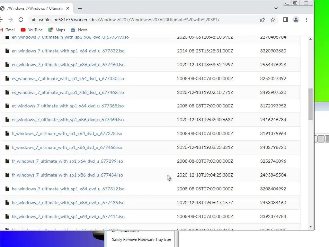The height and width of the screenshot is (247, 329).
Task: Click file icon beside fi x86 677466 iso
Action: click(7, 147)
